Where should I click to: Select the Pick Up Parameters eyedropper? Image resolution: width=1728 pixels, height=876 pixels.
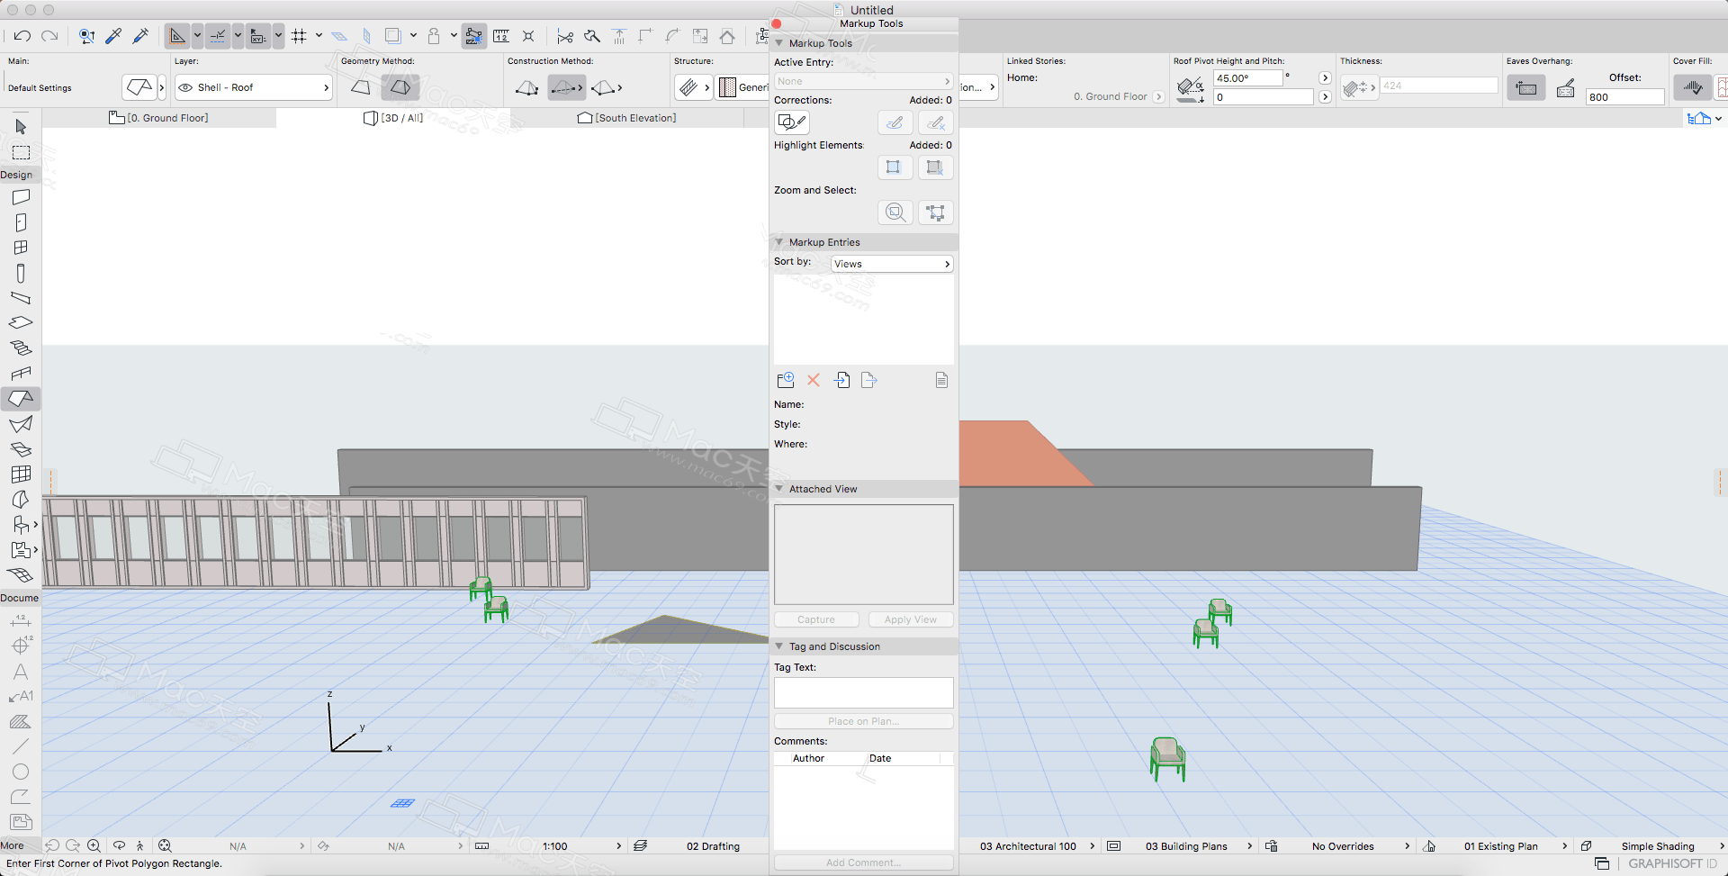(114, 36)
